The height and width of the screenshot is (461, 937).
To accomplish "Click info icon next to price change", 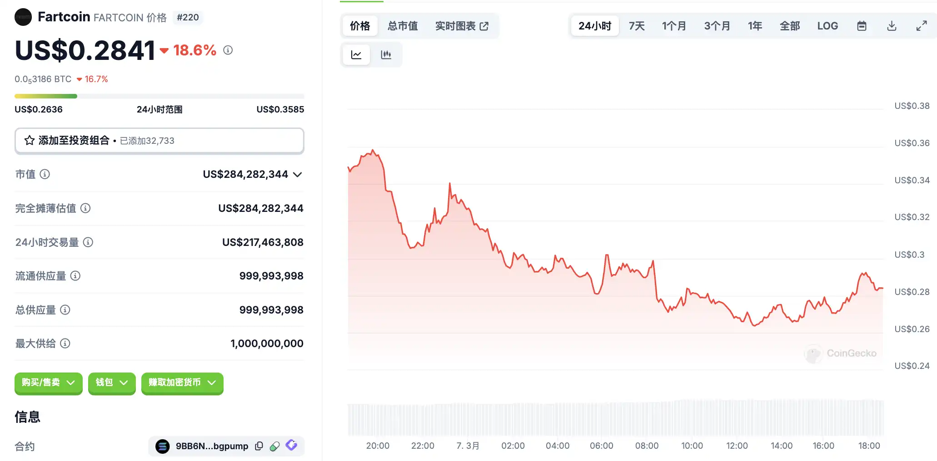I will [x=228, y=50].
